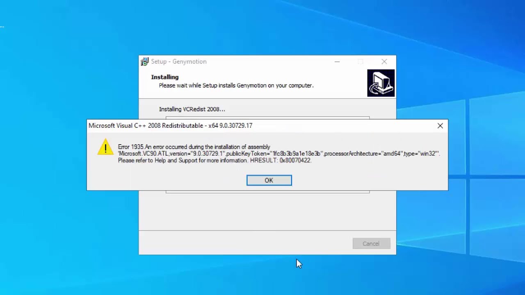This screenshot has width=525, height=295.
Task: Click the yellow warning icon
Action: 105,147
